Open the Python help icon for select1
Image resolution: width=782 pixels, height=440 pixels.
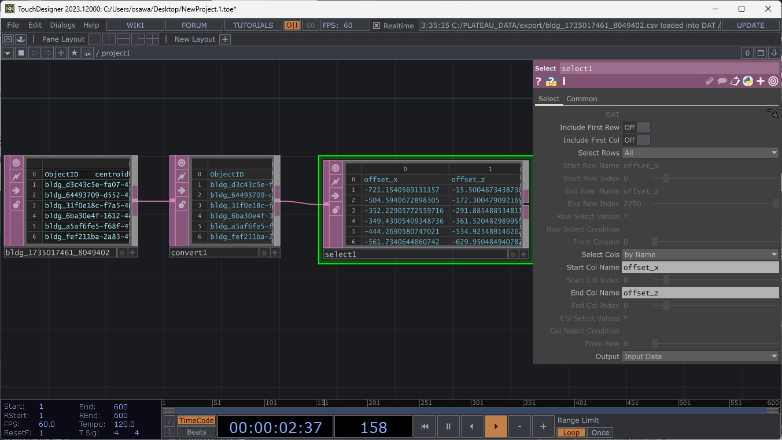551,82
